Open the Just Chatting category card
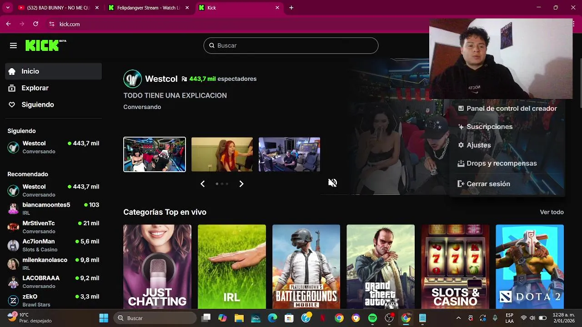 pyautogui.click(x=157, y=267)
